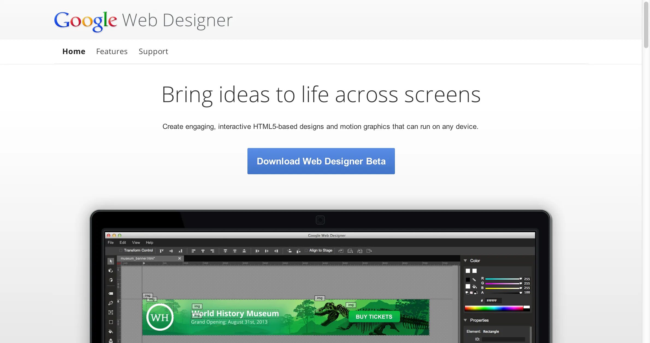Select the Text tool
The width and height of the screenshot is (650, 343).
click(111, 312)
